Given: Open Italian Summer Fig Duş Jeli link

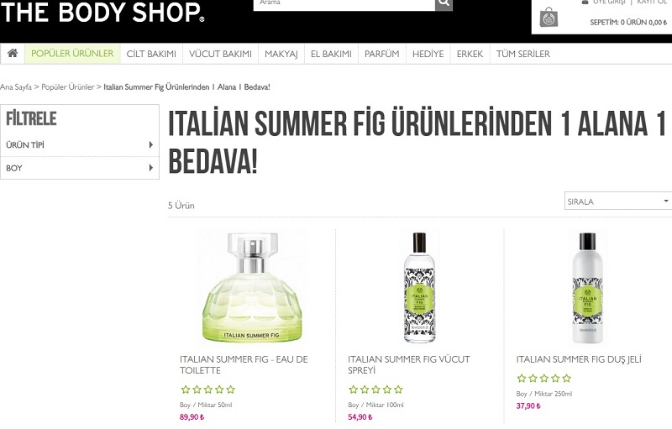Looking at the screenshot, I should pyautogui.click(x=579, y=359).
